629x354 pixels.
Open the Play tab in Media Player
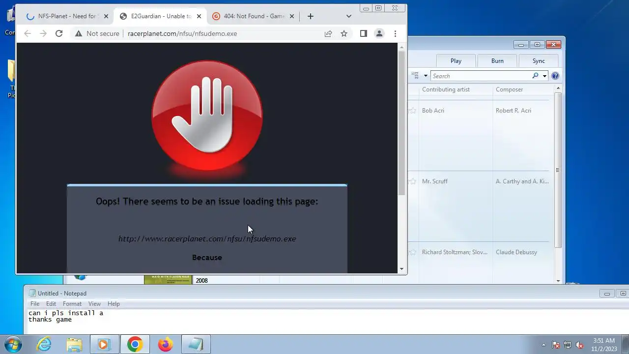(x=456, y=61)
